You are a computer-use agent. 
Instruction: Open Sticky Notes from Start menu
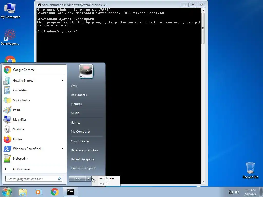point(34,100)
